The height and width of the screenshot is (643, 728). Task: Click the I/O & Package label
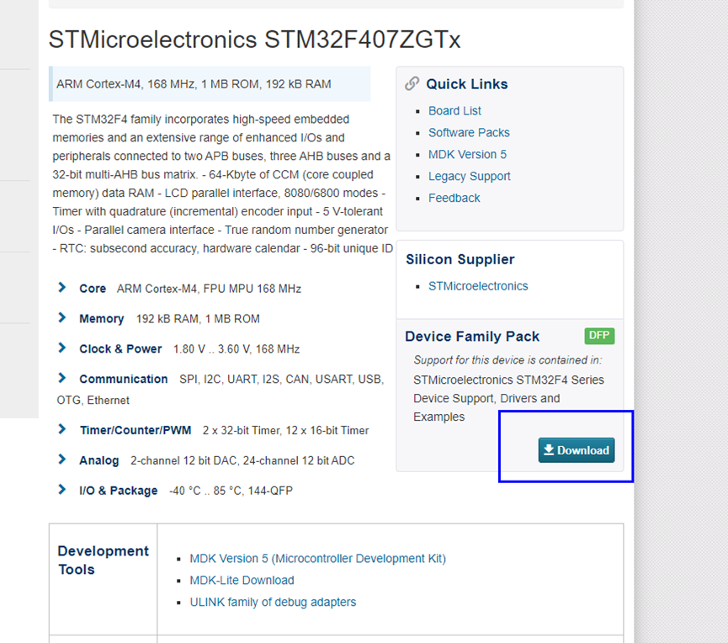[119, 491]
